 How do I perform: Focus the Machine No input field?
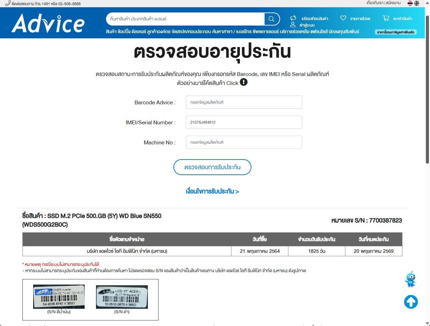[x=244, y=142]
